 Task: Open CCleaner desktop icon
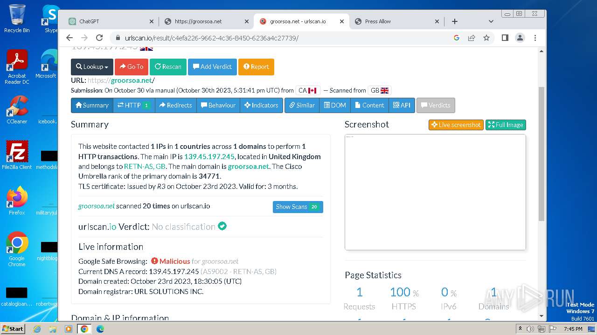17,110
